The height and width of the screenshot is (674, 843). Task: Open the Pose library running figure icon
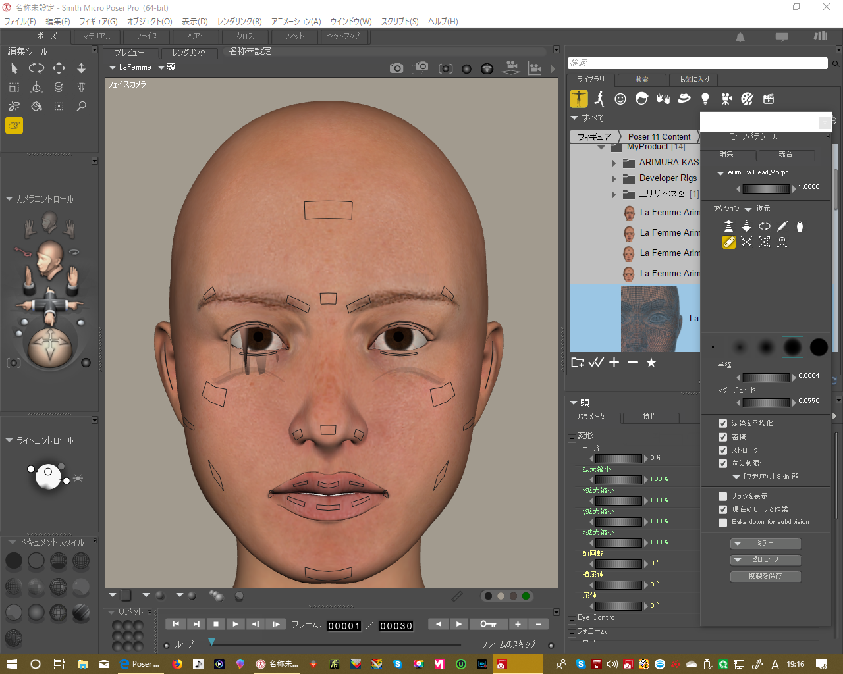pyautogui.click(x=599, y=99)
